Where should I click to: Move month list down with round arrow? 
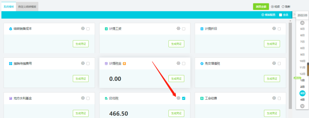302,106
